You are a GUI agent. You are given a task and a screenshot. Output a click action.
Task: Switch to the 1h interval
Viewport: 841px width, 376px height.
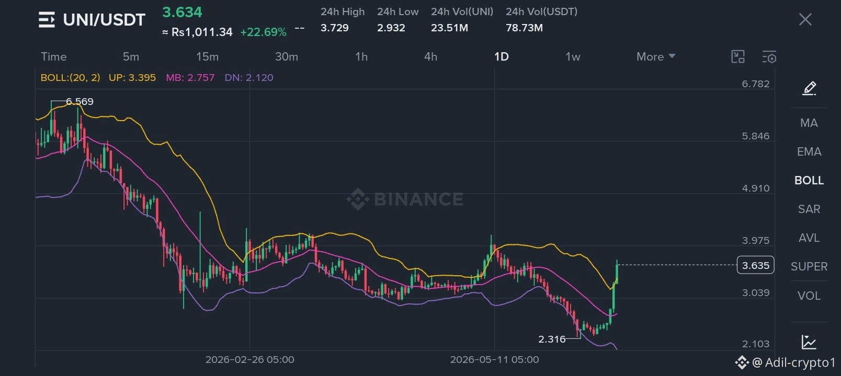(361, 56)
